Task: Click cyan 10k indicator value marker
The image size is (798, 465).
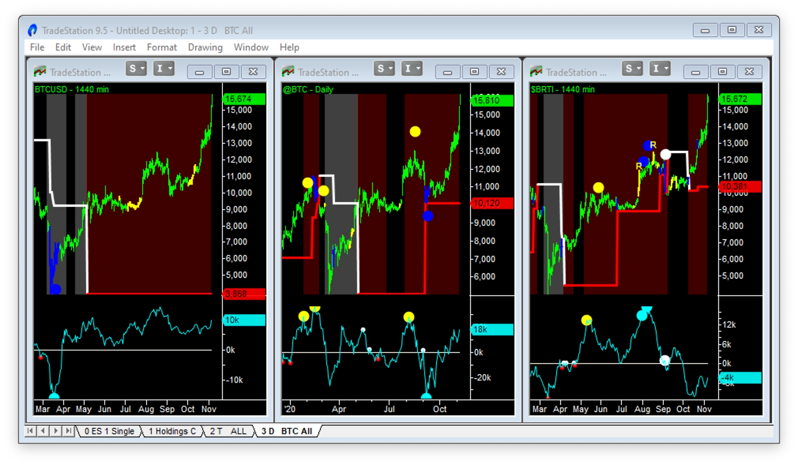Action: point(244,320)
